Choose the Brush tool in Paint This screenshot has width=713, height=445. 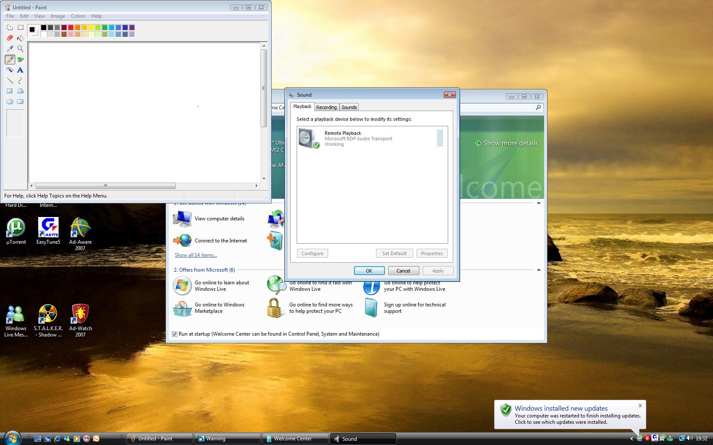pyautogui.click(x=20, y=59)
